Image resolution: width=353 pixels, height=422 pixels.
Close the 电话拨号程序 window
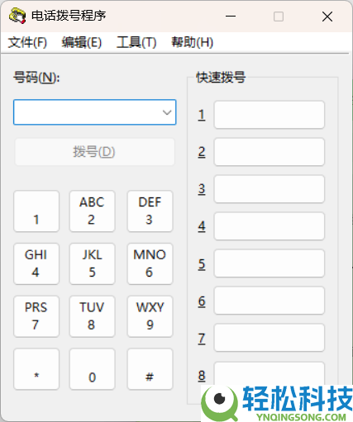coord(327,17)
